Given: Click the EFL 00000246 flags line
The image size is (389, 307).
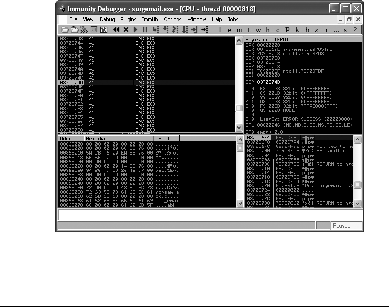Looking at the screenshot, I should pos(299,125).
